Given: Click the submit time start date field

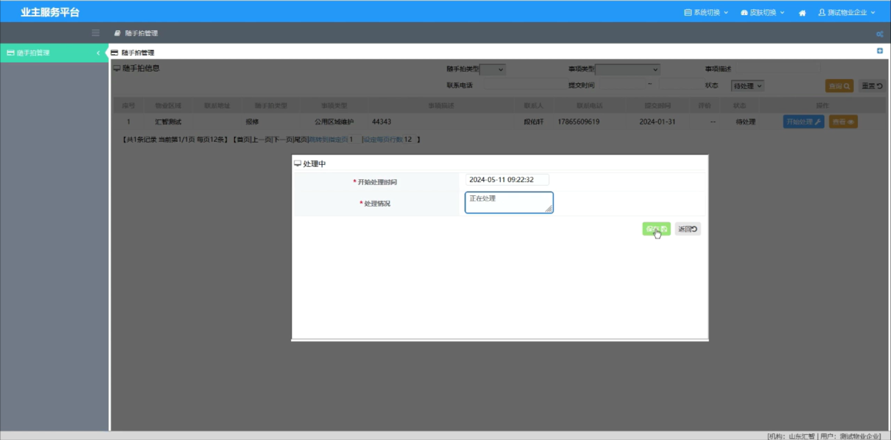Looking at the screenshot, I should click(622, 84).
